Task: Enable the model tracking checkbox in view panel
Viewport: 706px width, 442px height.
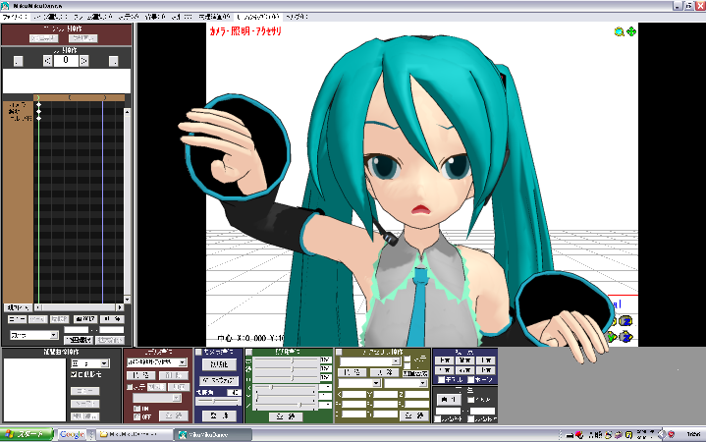Action: (442, 380)
